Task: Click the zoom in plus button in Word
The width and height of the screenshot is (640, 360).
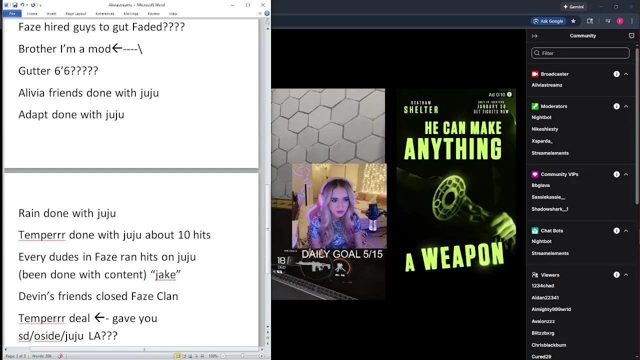Action: pyautogui.click(x=261, y=356)
